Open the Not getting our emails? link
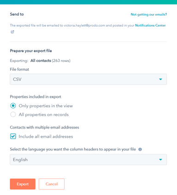Image resolution: width=177 pixels, height=195 pixels. tap(149, 15)
